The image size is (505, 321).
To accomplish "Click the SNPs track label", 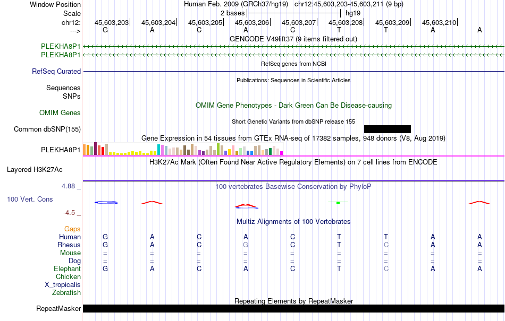I will coord(72,96).
